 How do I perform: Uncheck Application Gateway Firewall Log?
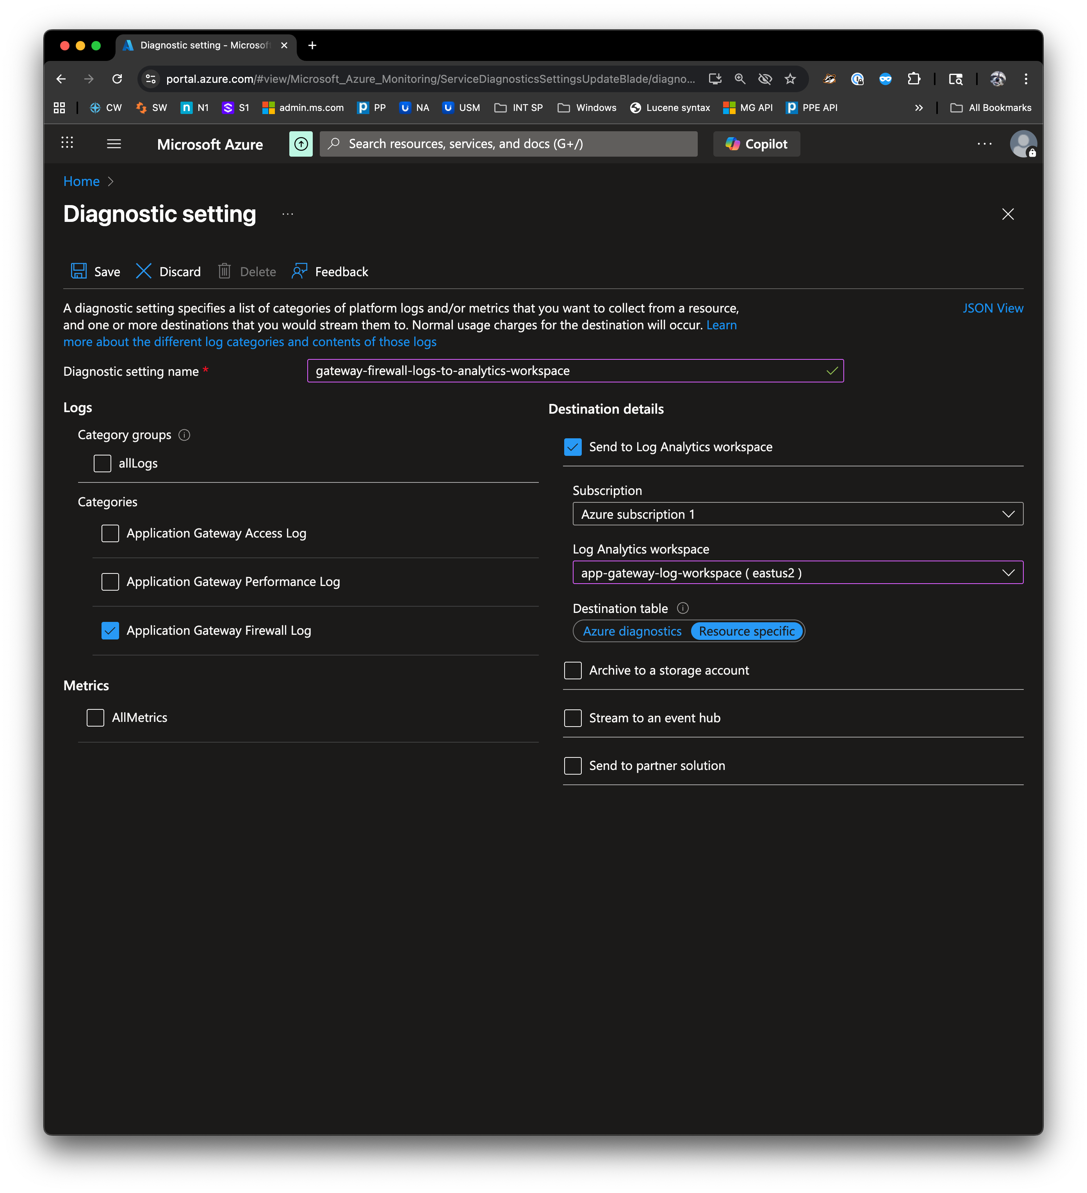point(110,630)
